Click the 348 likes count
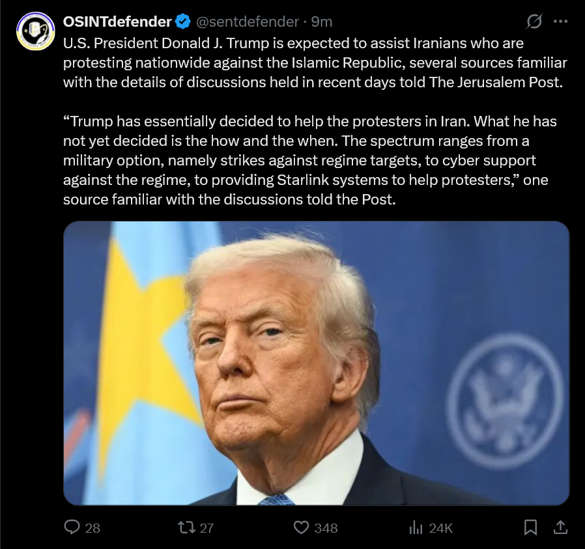Image resolution: width=585 pixels, height=549 pixels. 326,528
